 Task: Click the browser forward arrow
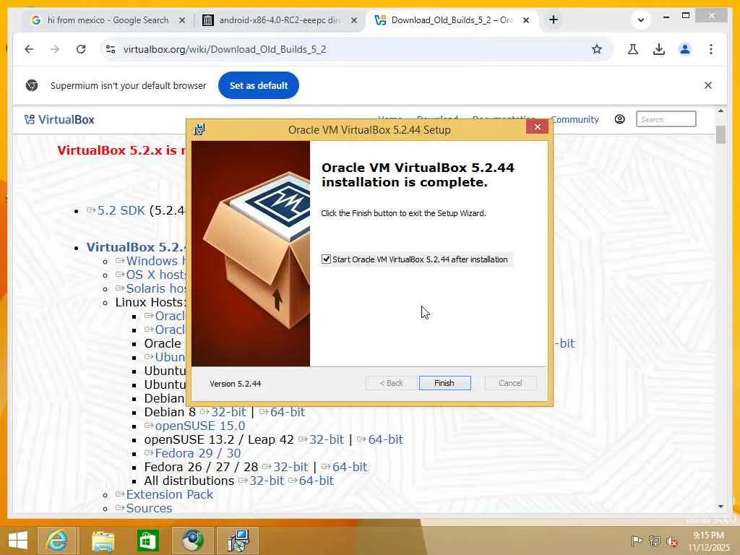[55, 49]
